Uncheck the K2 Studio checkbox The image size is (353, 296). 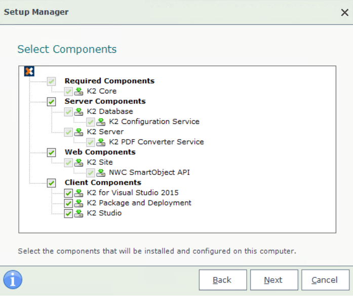pyautogui.click(x=68, y=213)
